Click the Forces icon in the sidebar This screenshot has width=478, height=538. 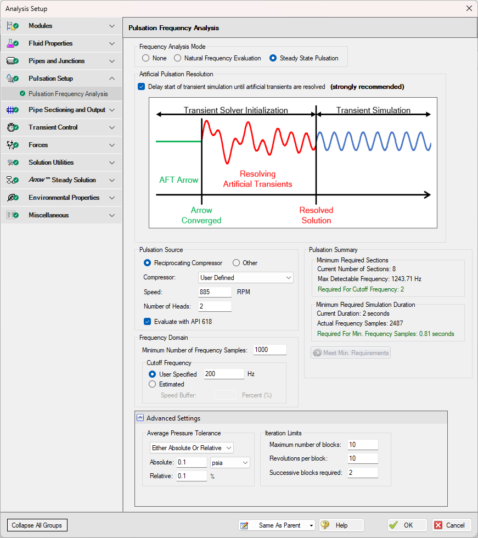11,144
